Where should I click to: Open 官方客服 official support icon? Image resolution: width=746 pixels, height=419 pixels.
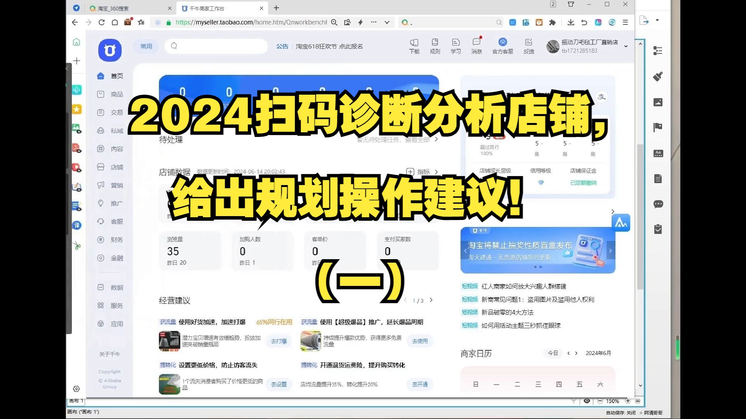click(x=503, y=46)
